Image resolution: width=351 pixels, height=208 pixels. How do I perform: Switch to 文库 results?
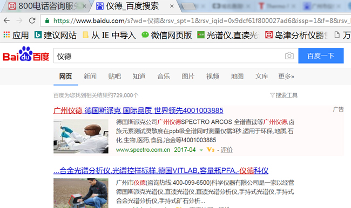point(262,77)
